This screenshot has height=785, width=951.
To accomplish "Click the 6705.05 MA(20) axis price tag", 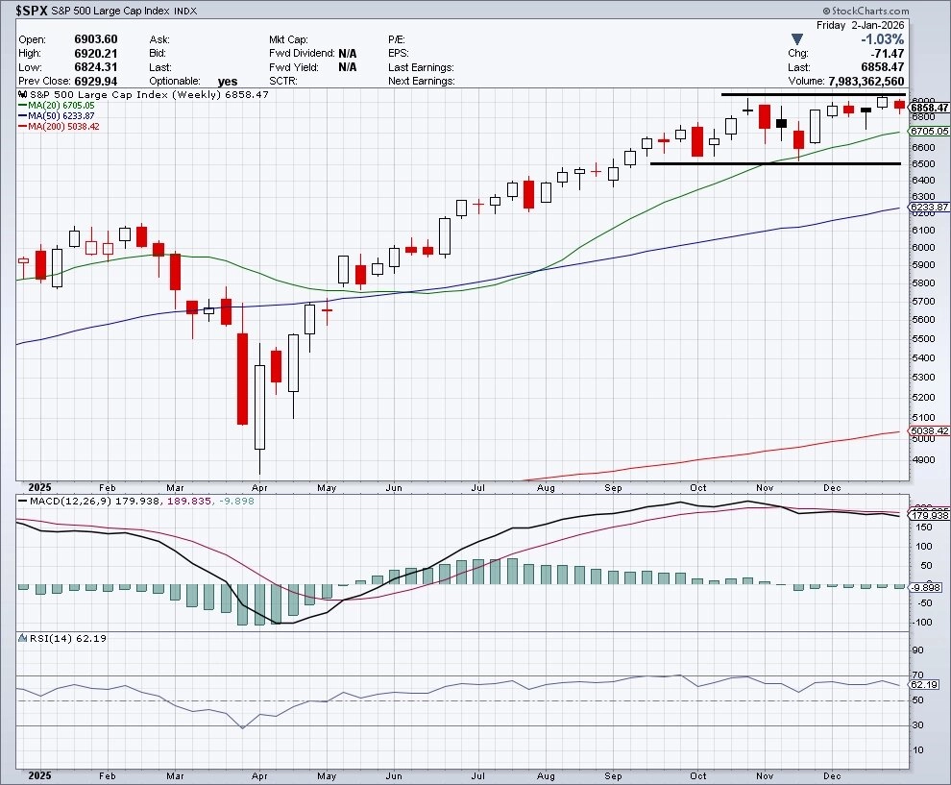I will (929, 131).
